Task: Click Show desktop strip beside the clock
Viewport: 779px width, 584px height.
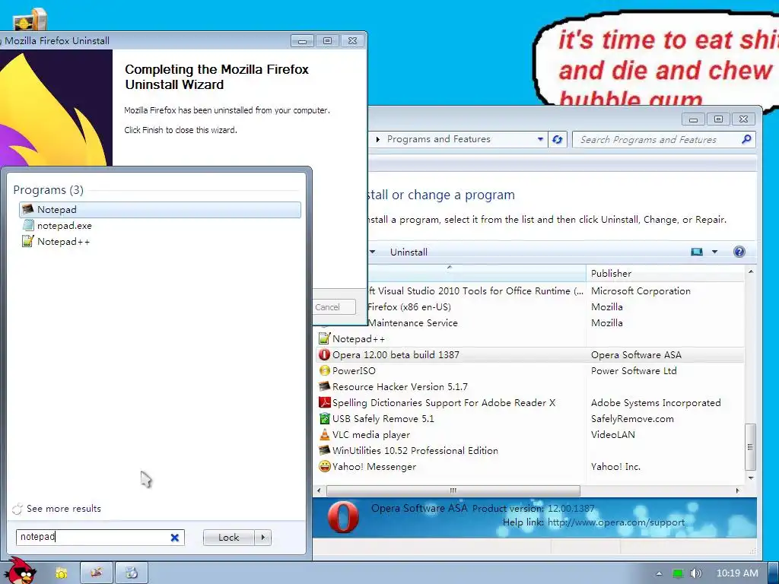Action: click(774, 573)
